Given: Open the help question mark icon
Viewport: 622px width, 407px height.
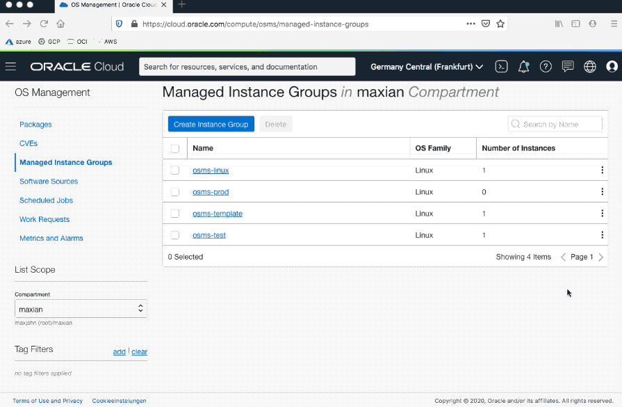Looking at the screenshot, I should pyautogui.click(x=546, y=67).
